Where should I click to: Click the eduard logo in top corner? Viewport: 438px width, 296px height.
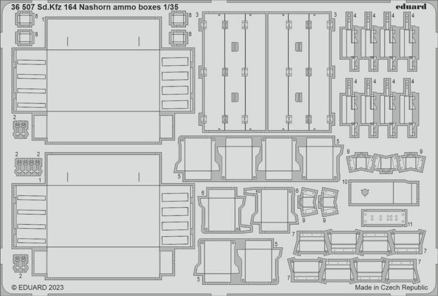click(x=412, y=6)
